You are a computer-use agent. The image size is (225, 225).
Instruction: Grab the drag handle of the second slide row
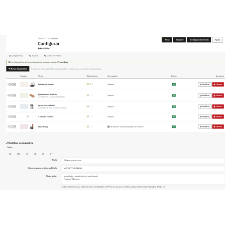tap(8, 95)
